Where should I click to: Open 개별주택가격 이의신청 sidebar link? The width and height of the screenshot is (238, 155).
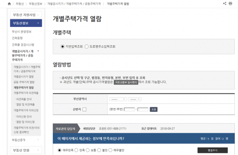click(x=26, y=110)
